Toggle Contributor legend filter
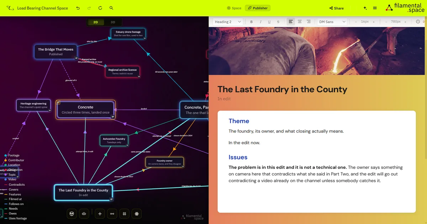Viewport: 427px width, 224px height. click(x=14, y=160)
